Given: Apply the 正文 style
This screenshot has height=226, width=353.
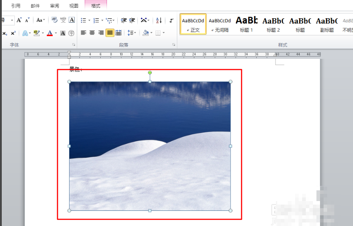Looking at the screenshot, I should (193, 24).
